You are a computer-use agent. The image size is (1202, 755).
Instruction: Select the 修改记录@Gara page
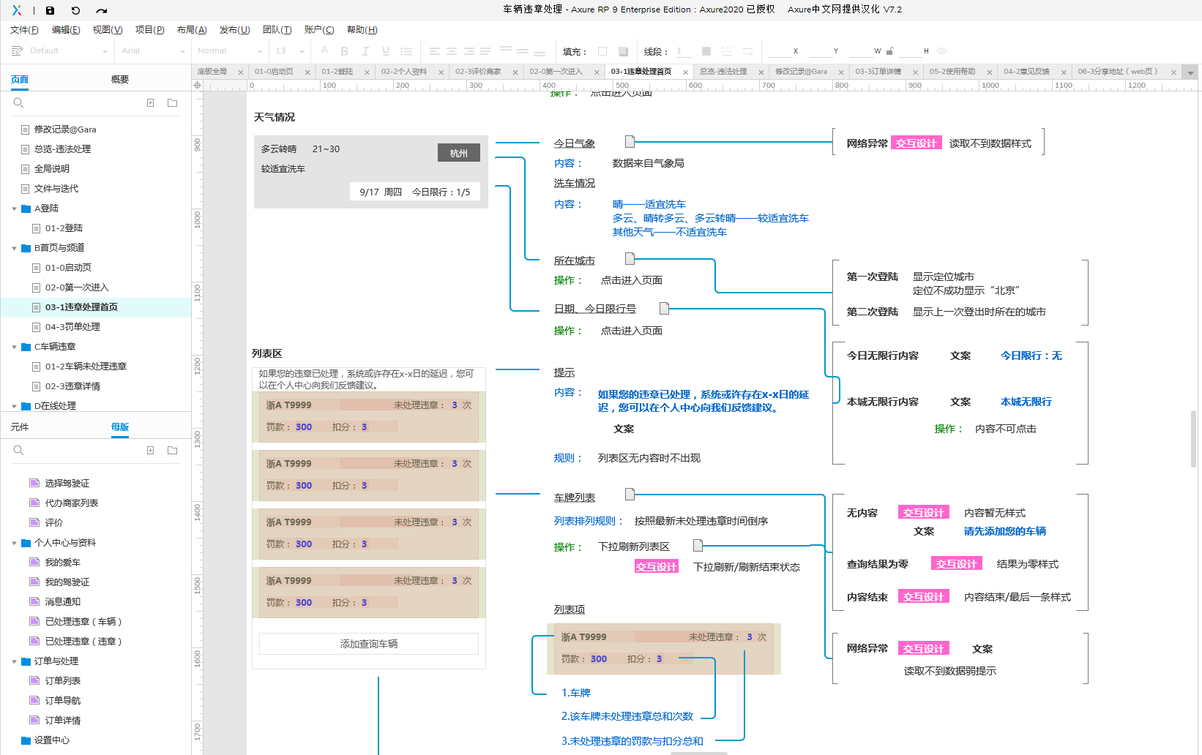64,129
